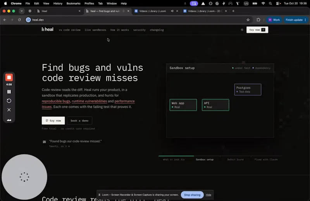
Task: Click the API sandbox node
Action: point(215,105)
